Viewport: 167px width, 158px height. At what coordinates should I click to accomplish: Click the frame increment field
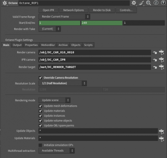tap(144, 23)
